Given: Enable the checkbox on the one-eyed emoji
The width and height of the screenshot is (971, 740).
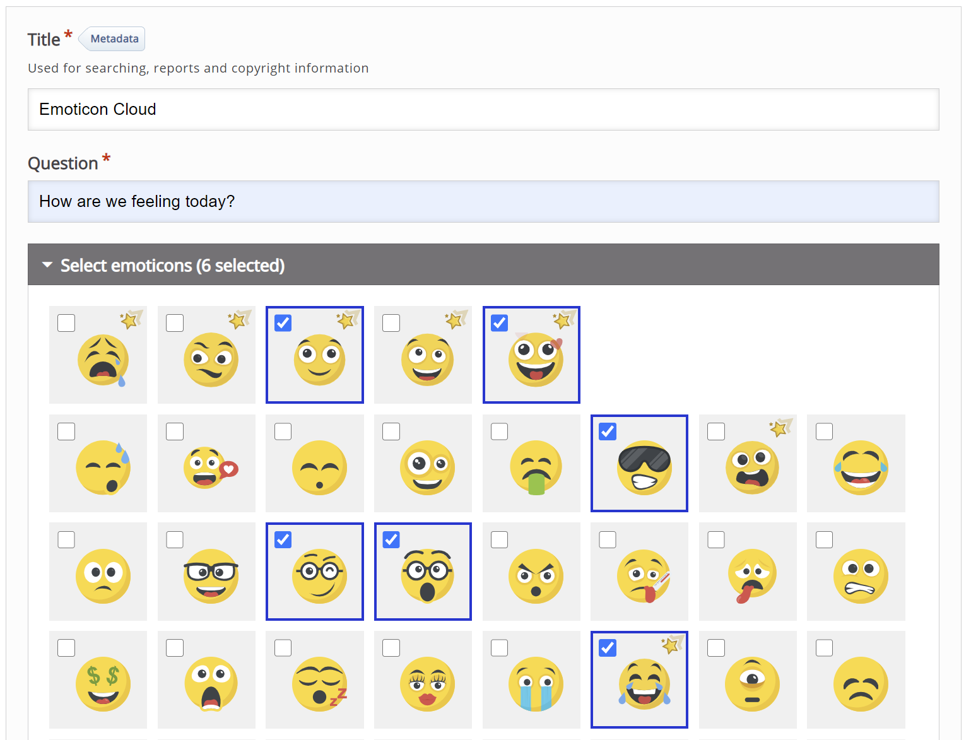Looking at the screenshot, I should [716, 648].
